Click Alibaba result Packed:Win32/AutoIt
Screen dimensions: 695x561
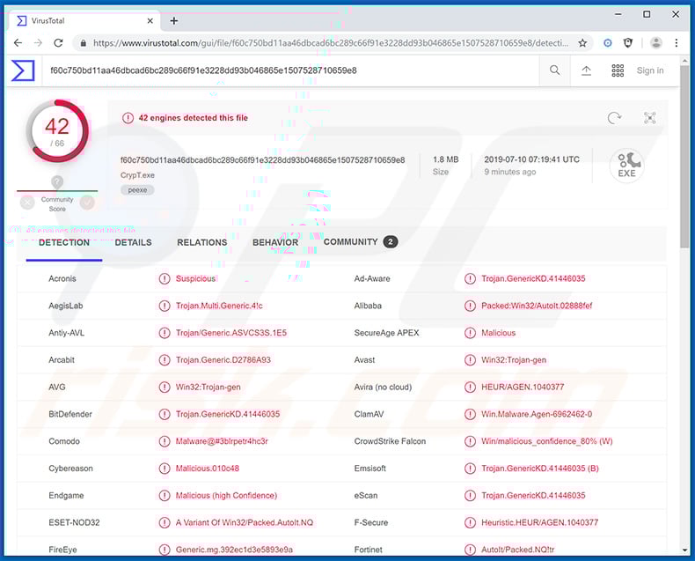click(537, 306)
